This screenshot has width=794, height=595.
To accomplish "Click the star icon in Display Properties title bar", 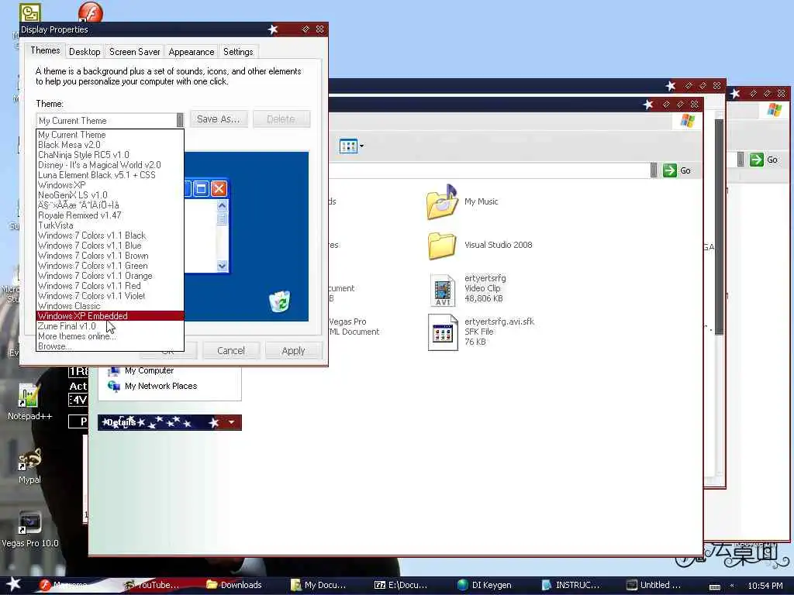I will (x=273, y=29).
